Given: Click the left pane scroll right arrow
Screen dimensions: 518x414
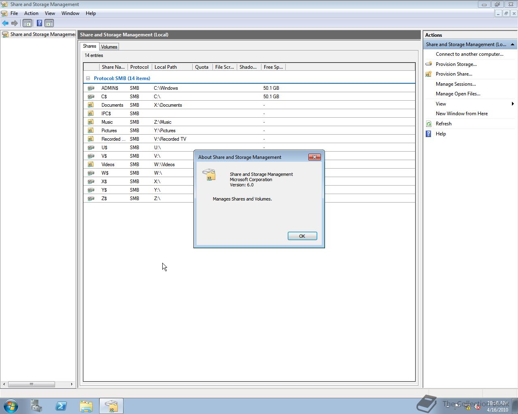Looking at the screenshot, I should 72,384.
